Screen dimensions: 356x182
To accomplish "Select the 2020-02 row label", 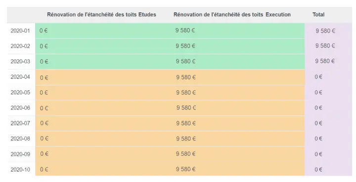I will (20, 46).
